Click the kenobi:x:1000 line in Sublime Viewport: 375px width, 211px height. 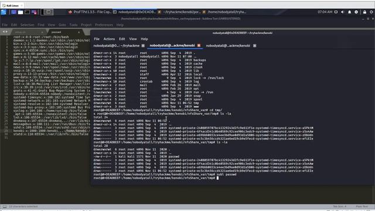tap(52, 131)
